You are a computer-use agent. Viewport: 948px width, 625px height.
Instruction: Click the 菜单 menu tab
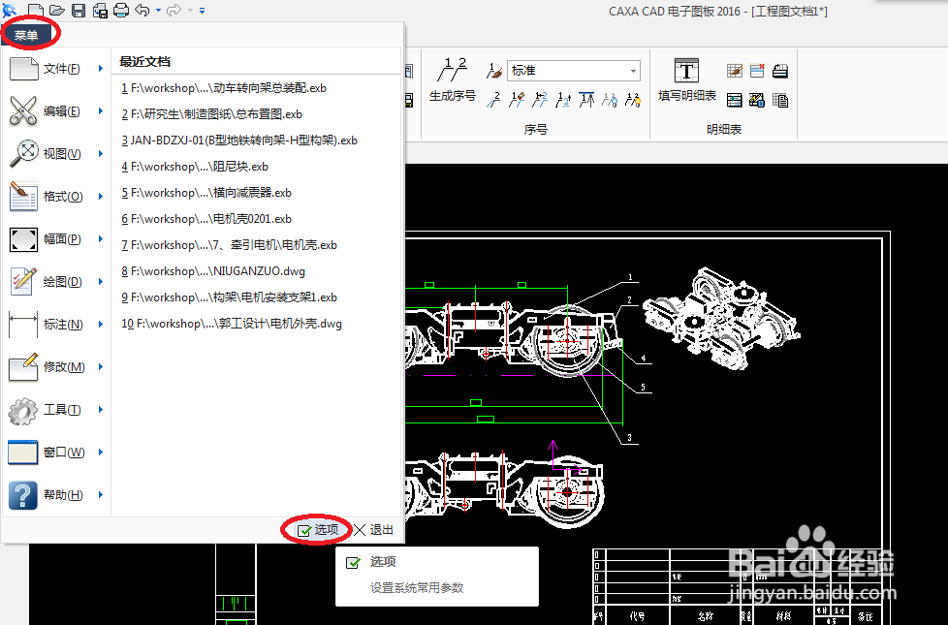tap(26, 35)
